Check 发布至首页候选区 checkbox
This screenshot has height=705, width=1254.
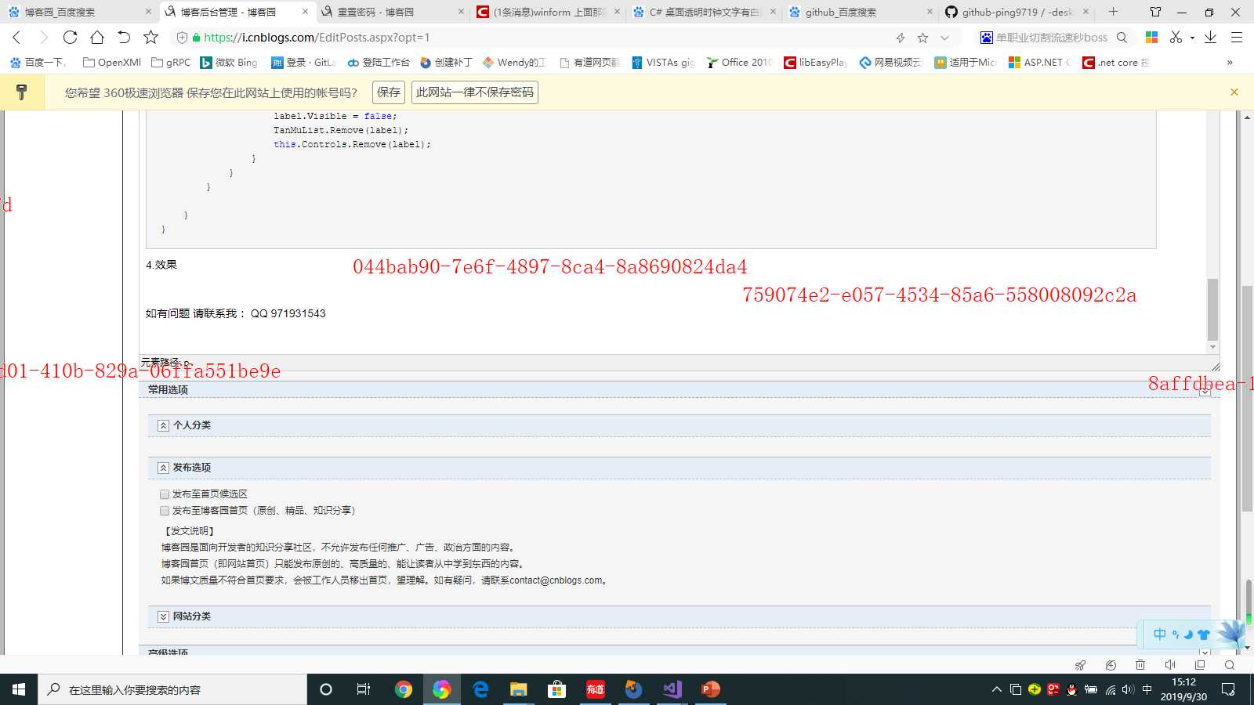pos(165,494)
